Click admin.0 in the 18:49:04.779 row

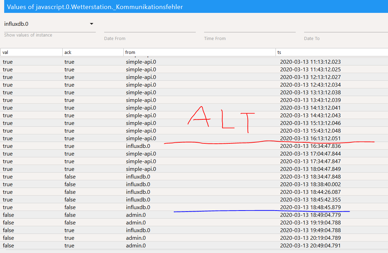(135, 215)
